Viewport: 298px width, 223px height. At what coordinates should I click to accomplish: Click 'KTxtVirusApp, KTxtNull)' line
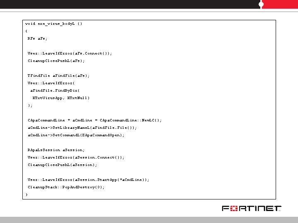tap(61, 98)
